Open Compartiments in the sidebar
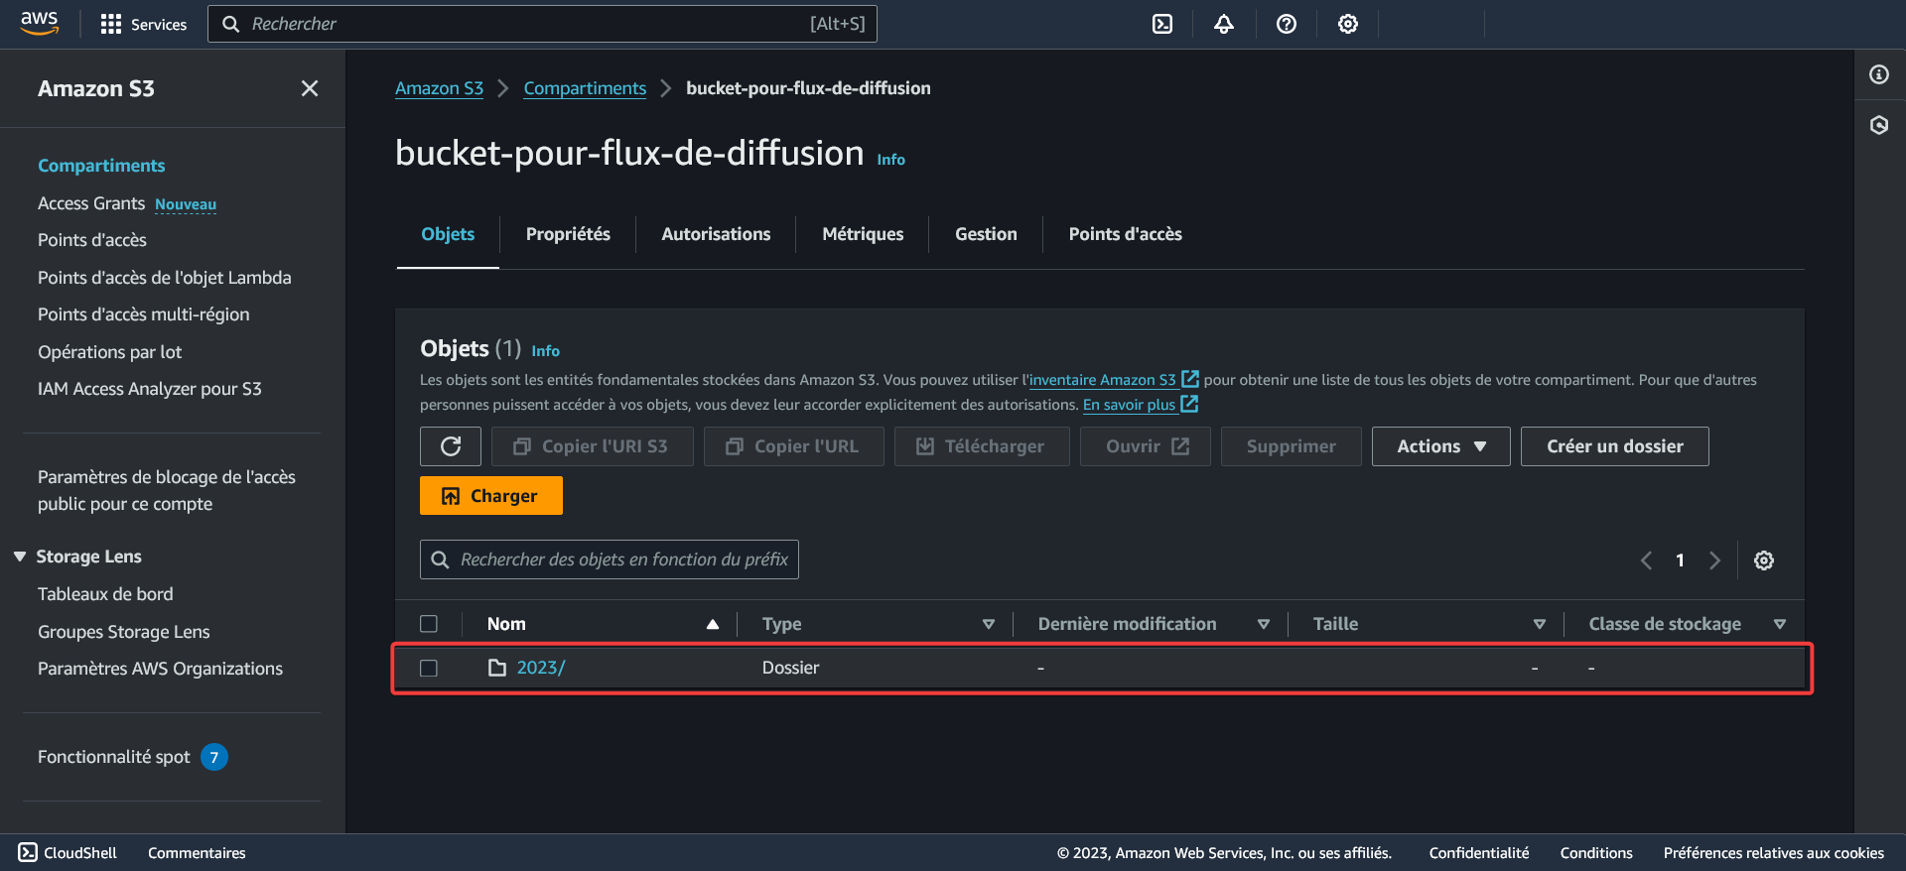This screenshot has height=871, width=1906. click(x=101, y=166)
